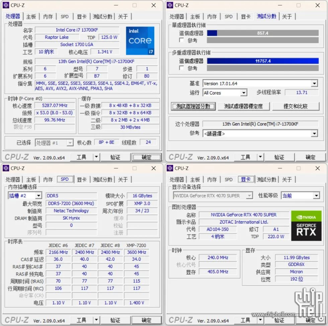This screenshot has height=326, width=328.
Task: Click 測試處理器分數 button
Action: point(193,106)
